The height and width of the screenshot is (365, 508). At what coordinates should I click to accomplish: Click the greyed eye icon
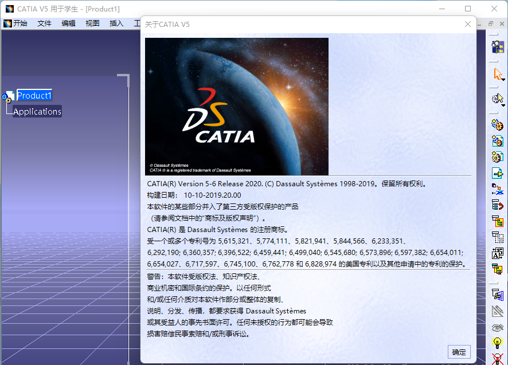pyautogui.click(x=497, y=327)
